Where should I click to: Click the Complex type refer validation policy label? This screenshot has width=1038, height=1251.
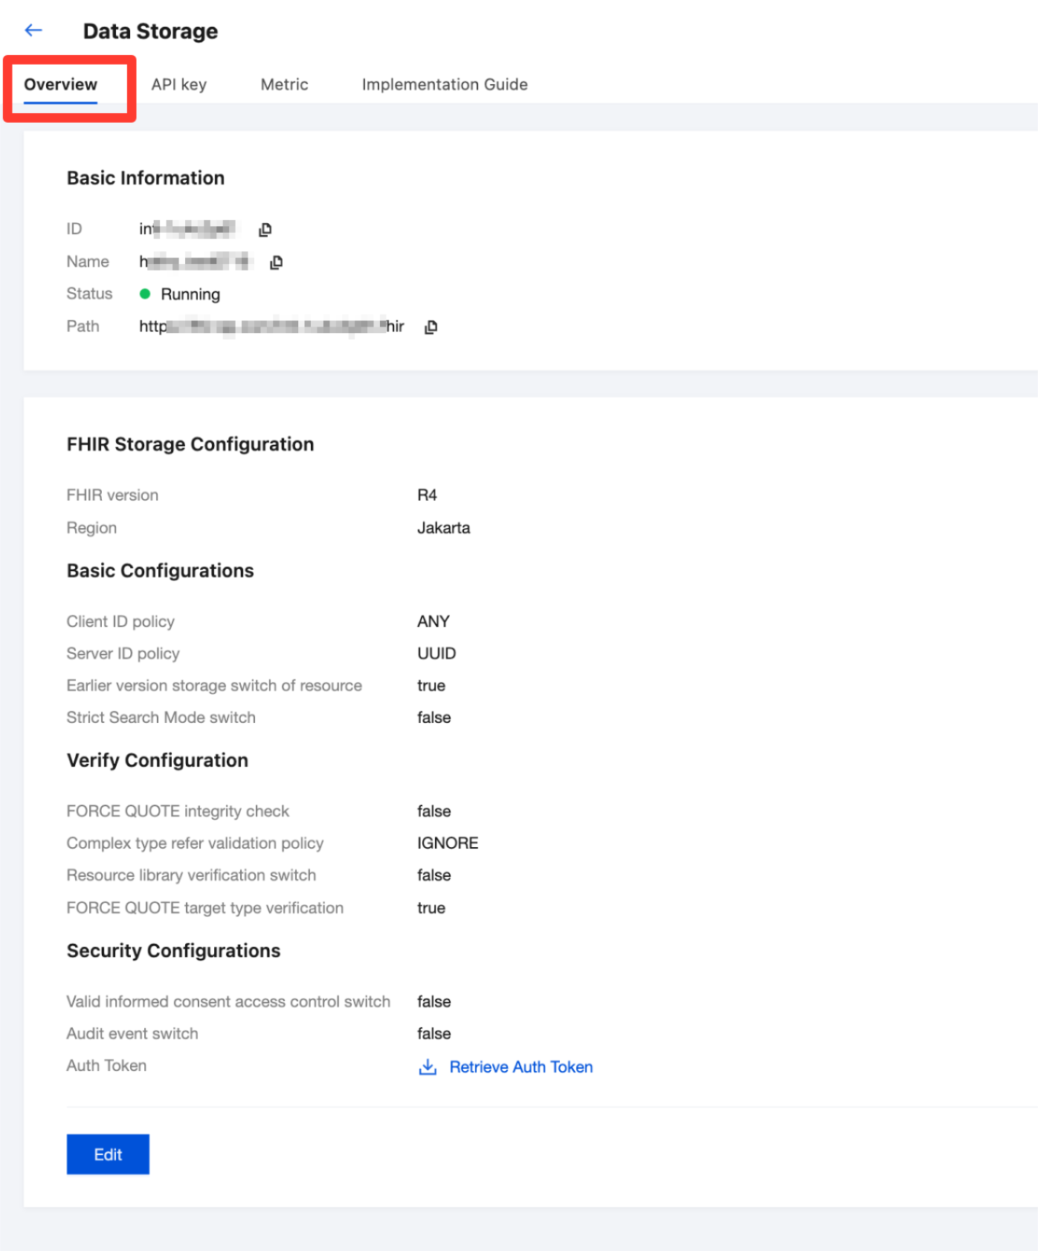[x=195, y=843]
